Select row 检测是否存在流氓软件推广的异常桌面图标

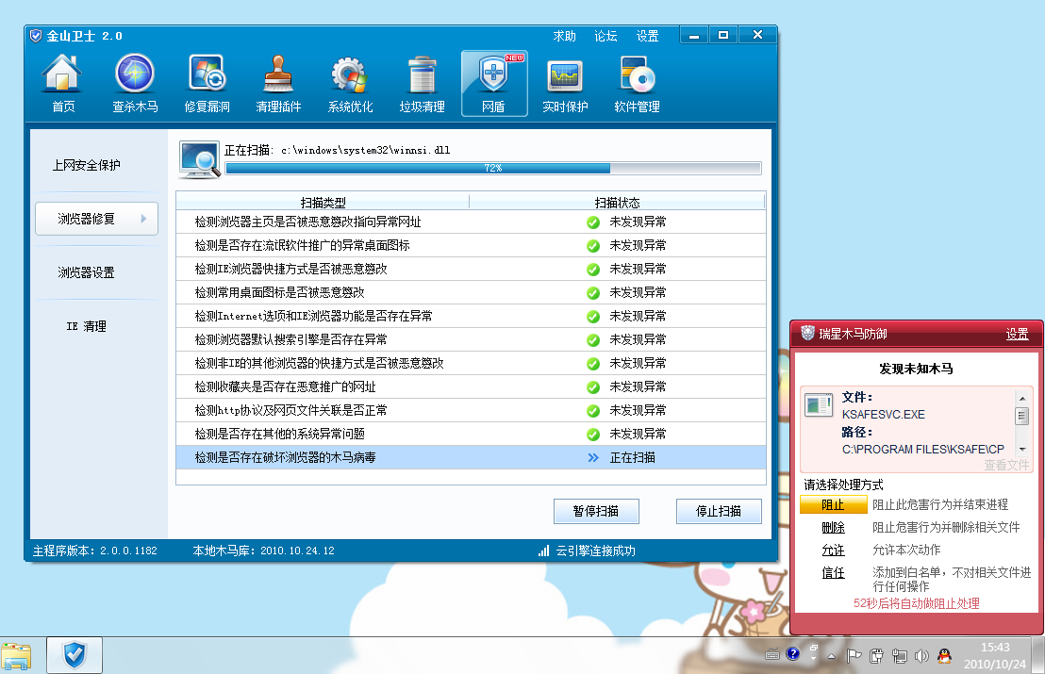[x=471, y=245]
